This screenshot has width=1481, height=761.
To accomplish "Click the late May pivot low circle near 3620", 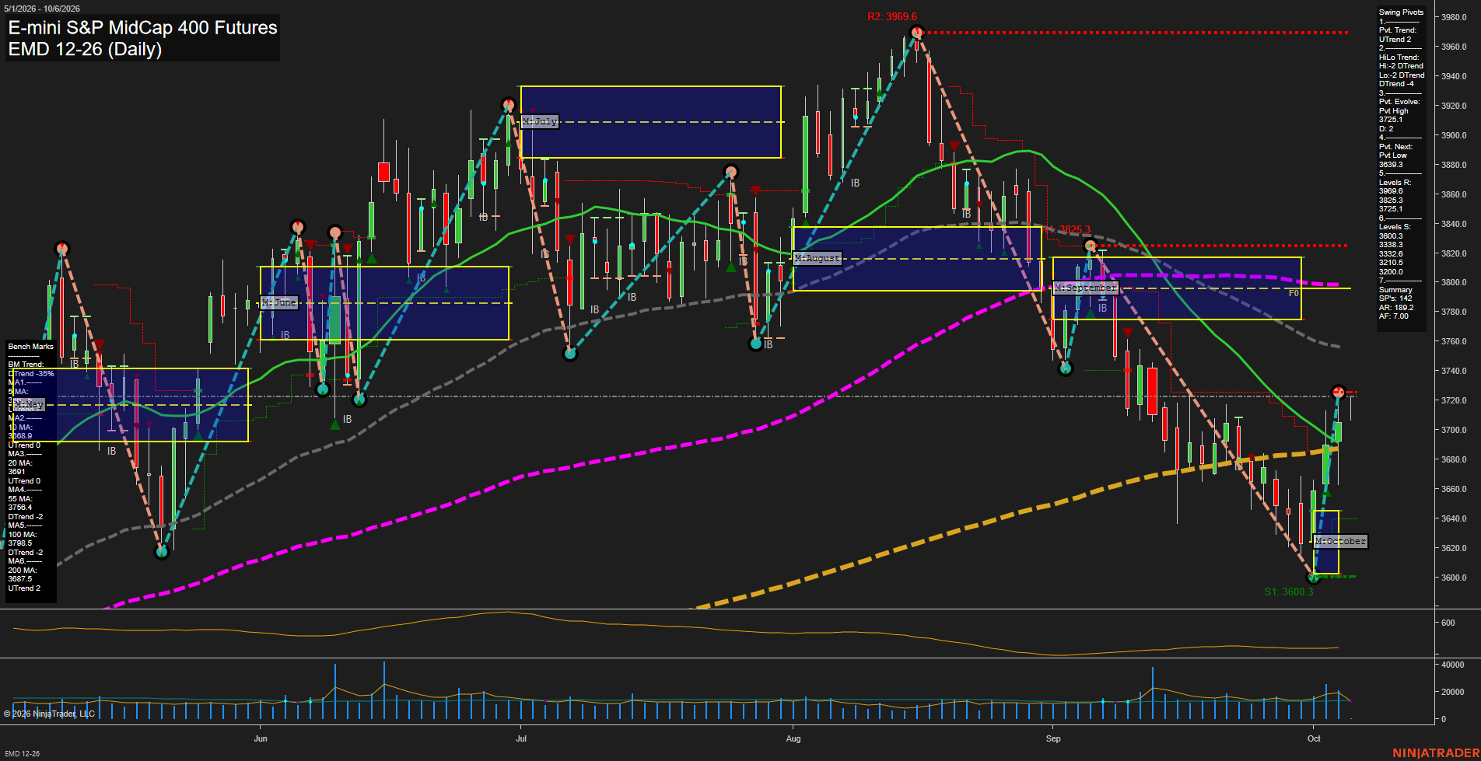I will tap(162, 552).
